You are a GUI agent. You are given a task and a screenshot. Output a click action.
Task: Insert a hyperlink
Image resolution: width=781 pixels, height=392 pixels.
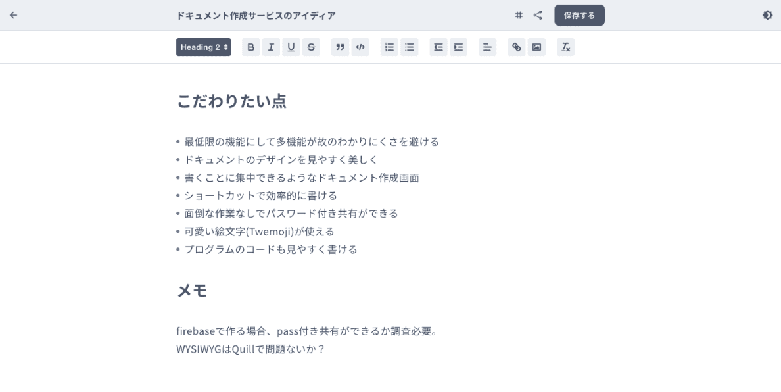tap(517, 47)
